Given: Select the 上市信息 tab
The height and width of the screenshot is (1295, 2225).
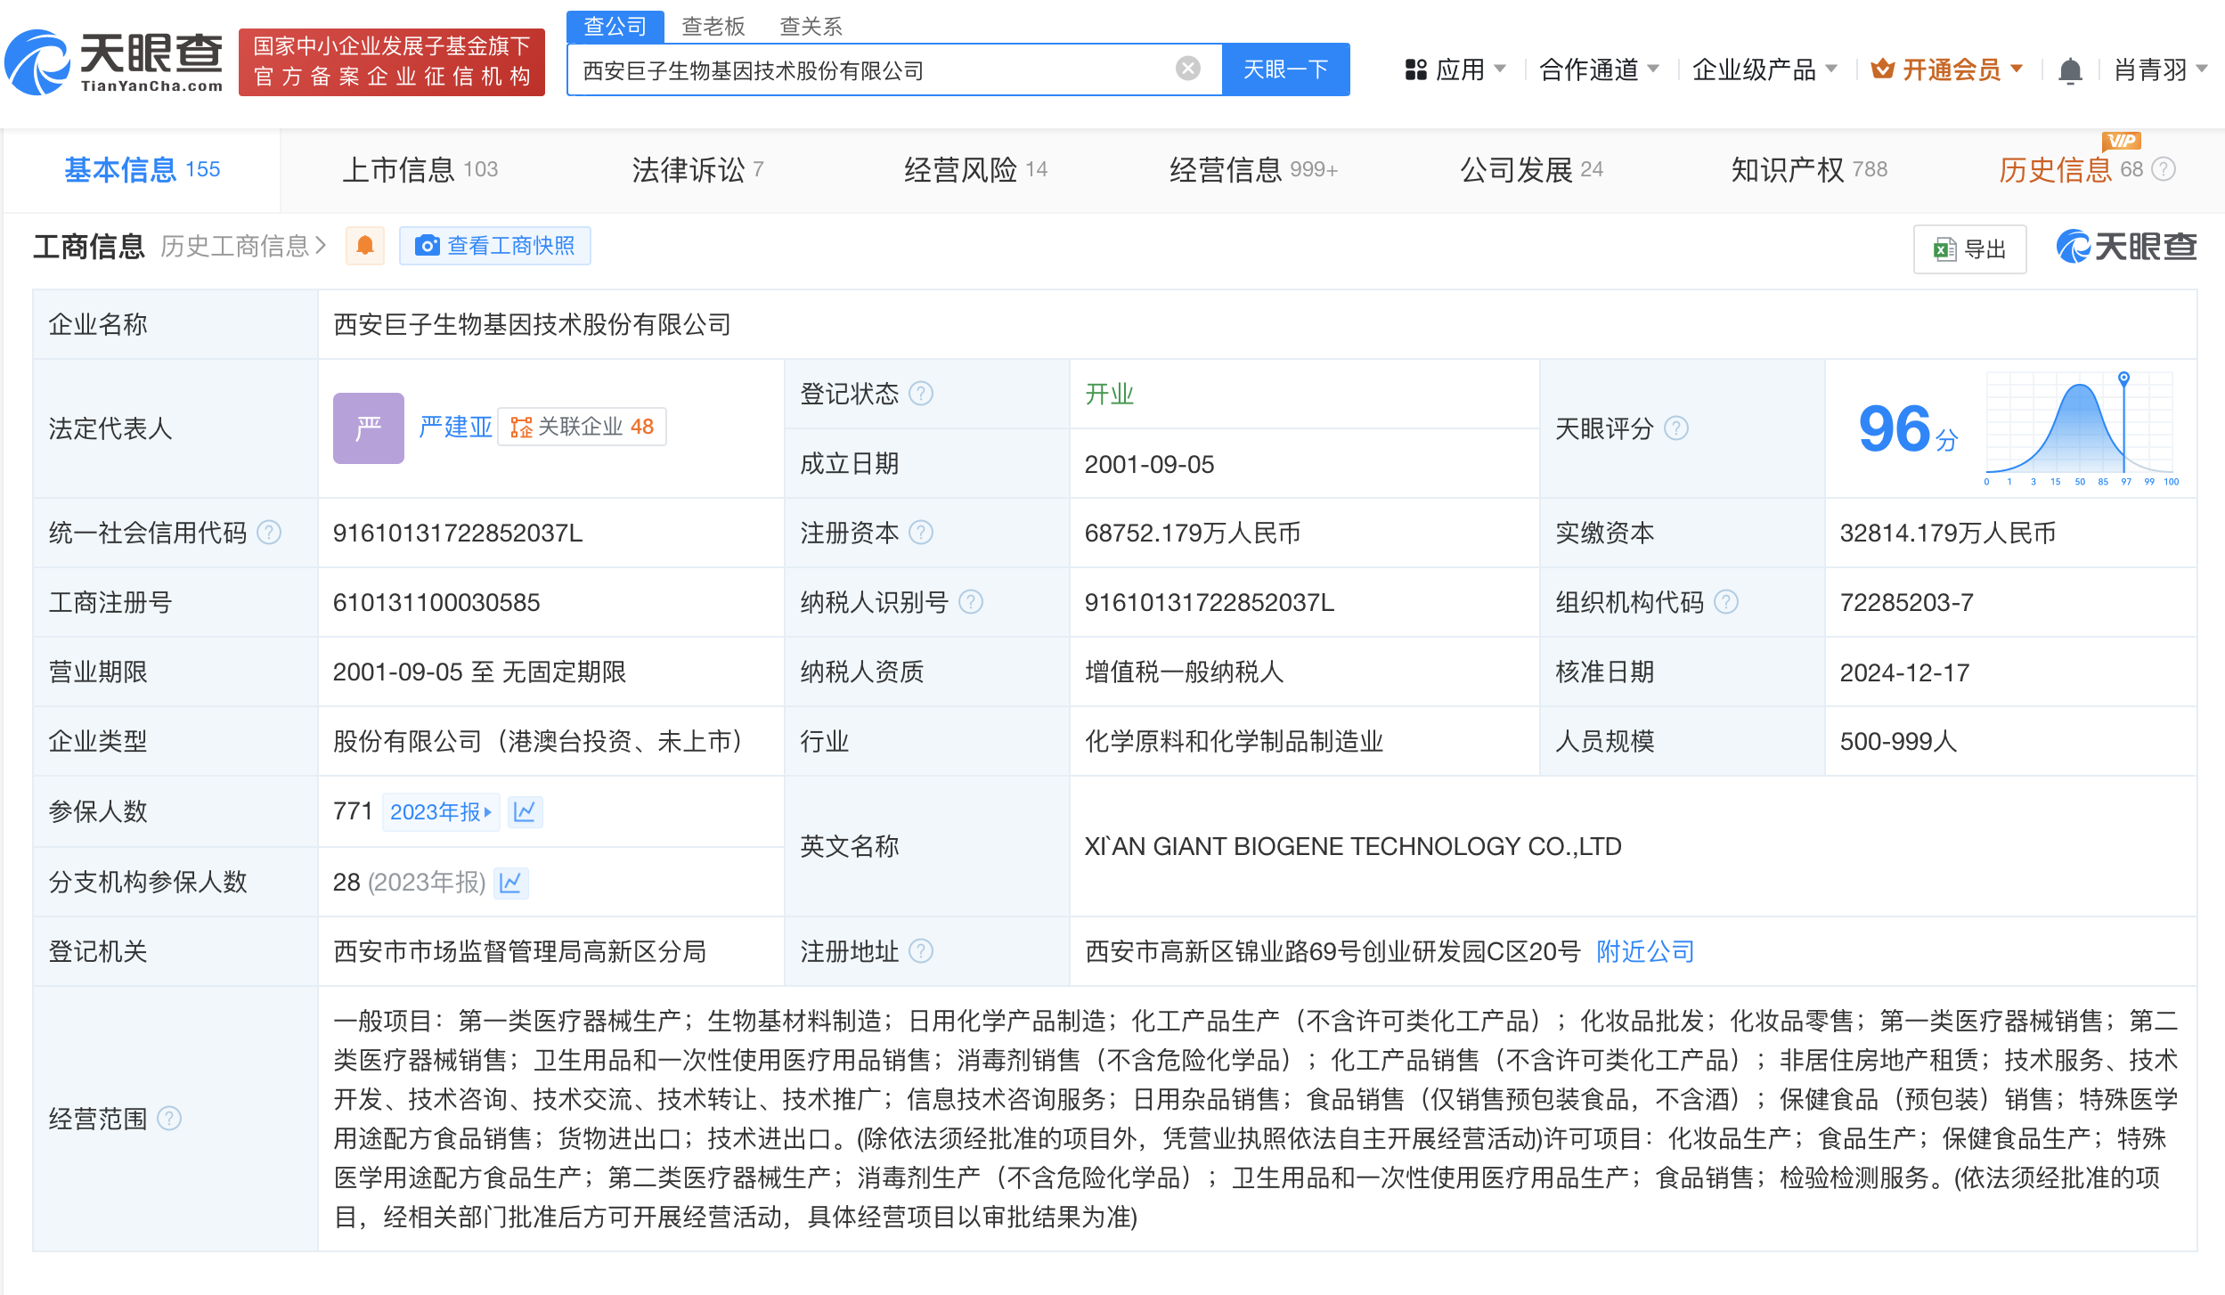Looking at the screenshot, I should point(420,169).
